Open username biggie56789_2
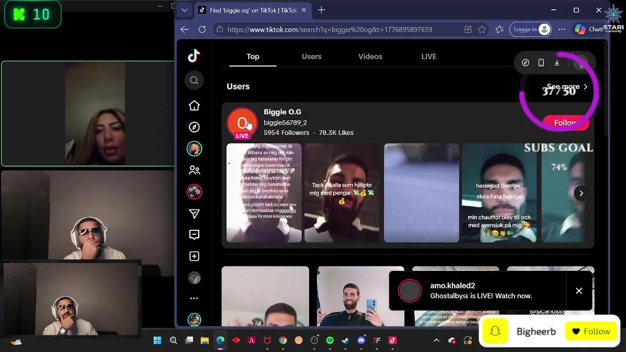The image size is (626, 352). (285, 123)
